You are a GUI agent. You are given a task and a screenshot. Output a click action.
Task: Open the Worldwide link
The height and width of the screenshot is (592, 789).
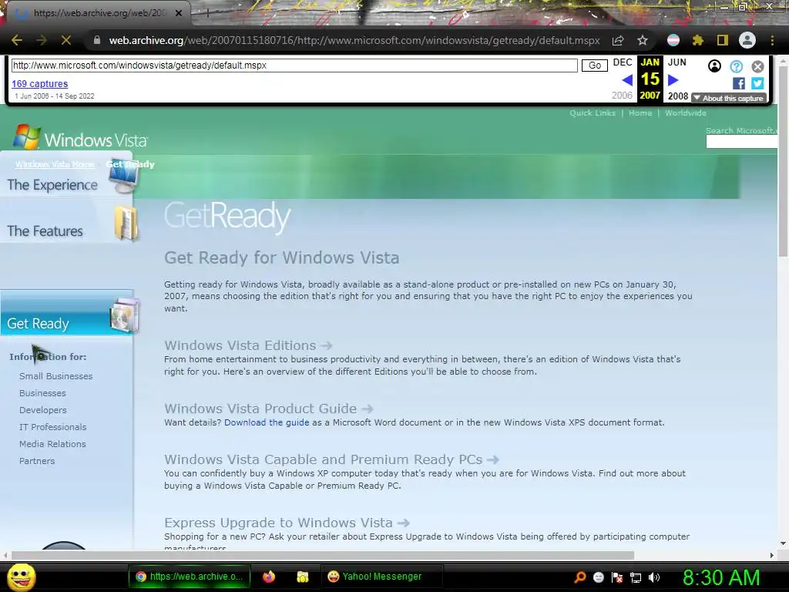685,113
